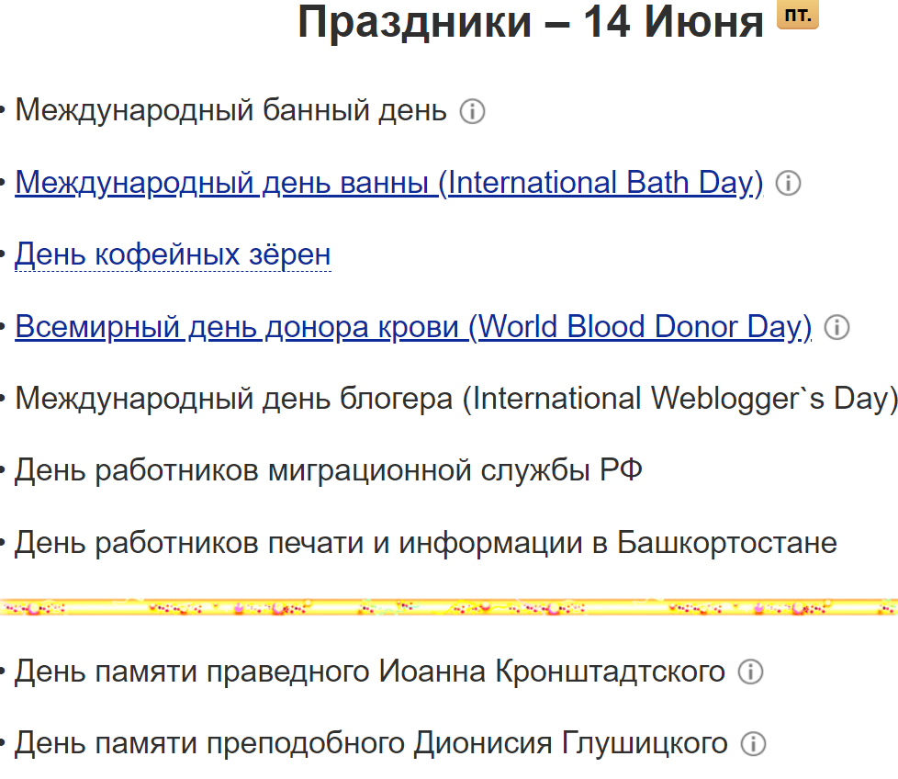Click info icon beside International Bath Day link
The width and height of the screenshot is (898, 779).
coord(787,183)
